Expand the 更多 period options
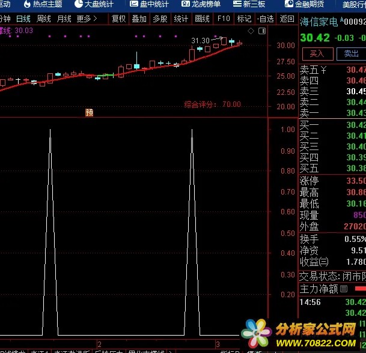 [x=87, y=19]
